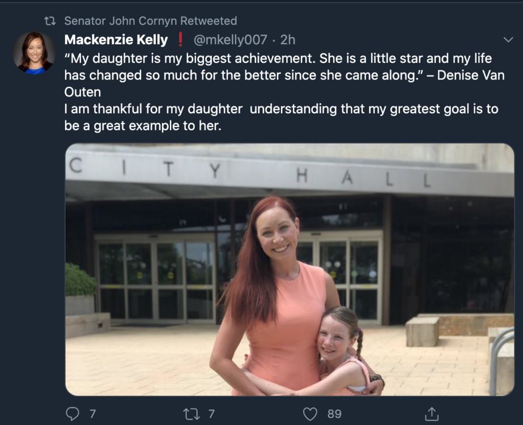The width and height of the screenshot is (523, 425).
Task: Click the "2h" tweet timestamp
Action: 288,40
